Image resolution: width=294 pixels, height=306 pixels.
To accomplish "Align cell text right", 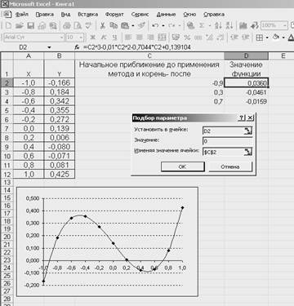I will [150, 38].
